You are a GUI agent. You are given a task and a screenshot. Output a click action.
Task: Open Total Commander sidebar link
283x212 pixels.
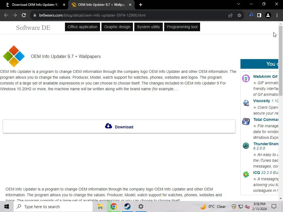266,120
